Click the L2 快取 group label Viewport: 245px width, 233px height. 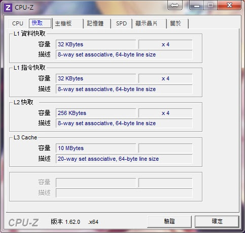tap(23, 102)
